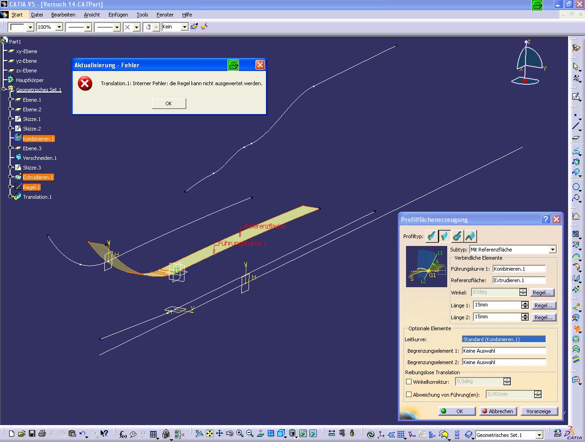Screen dimensions: 585x442
Task: Open the Kein layer dropdown
Action: (184, 27)
